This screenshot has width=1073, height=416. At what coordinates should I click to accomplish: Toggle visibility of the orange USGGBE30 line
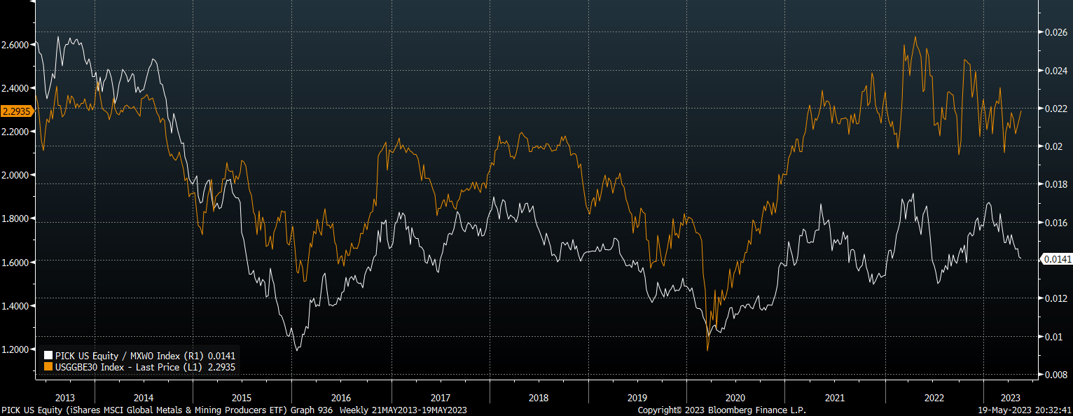point(48,366)
